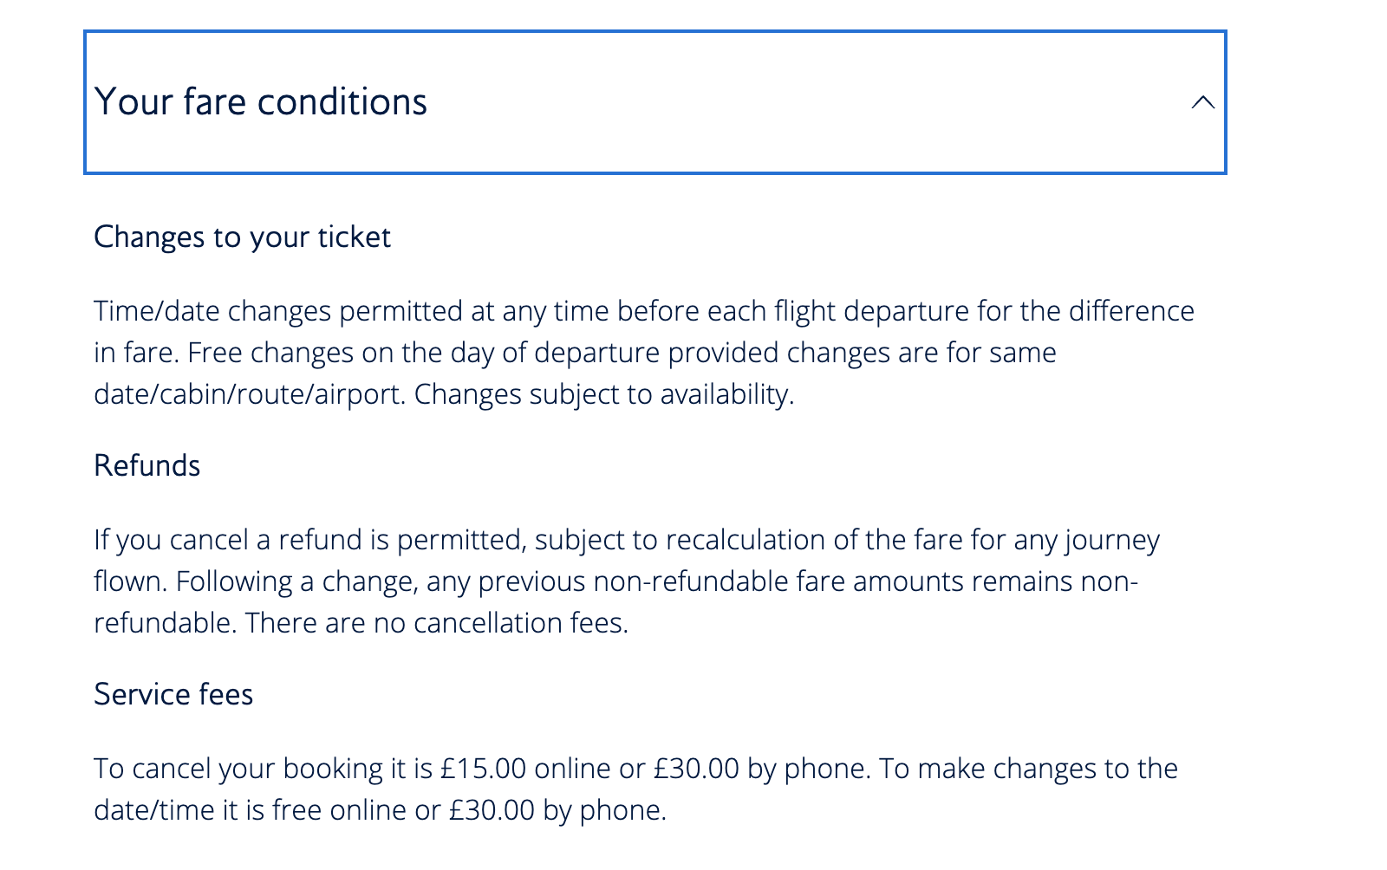Click 'non-refundable fare amounts' text
This screenshot has width=1387, height=870.
[x=778, y=581]
